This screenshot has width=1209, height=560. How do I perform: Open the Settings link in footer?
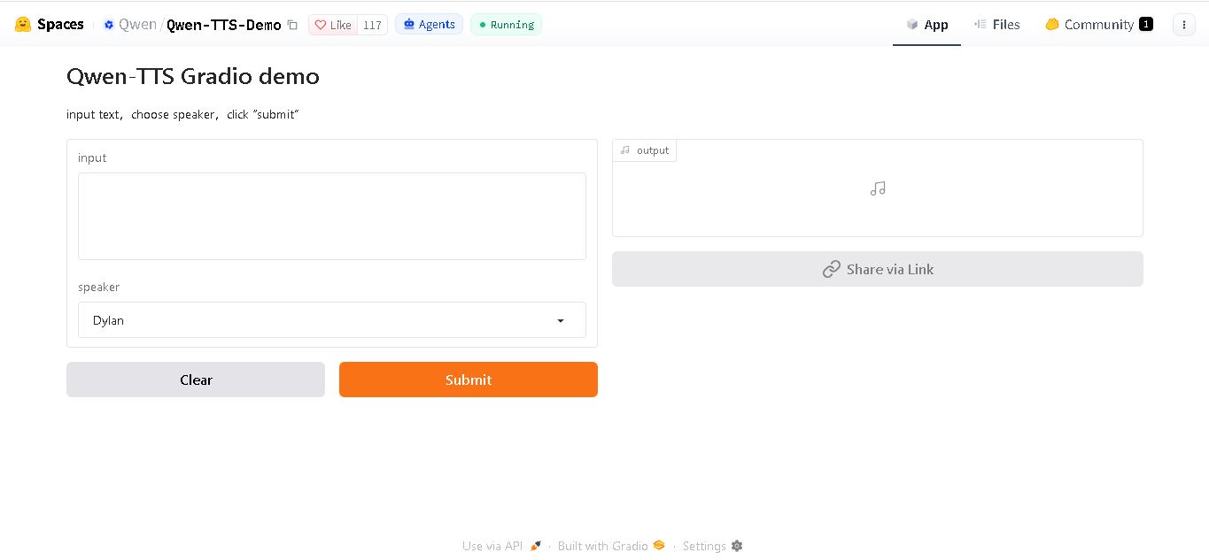tap(713, 546)
